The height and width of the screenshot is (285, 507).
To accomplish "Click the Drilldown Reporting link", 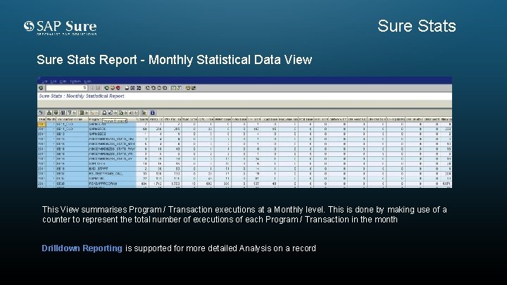I will point(82,248).
